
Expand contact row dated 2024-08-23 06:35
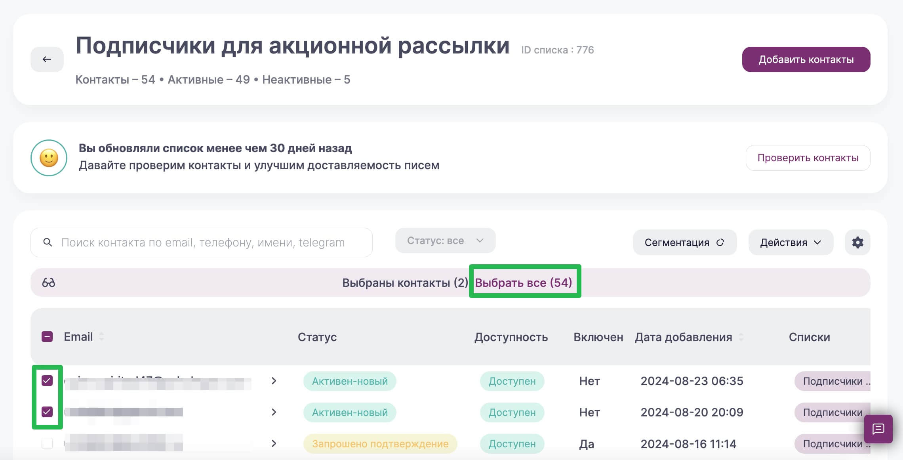coord(274,381)
